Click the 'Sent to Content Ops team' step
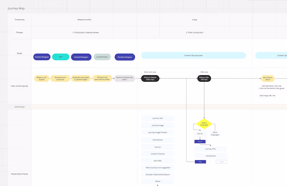The image size is (287, 186). pos(124,78)
